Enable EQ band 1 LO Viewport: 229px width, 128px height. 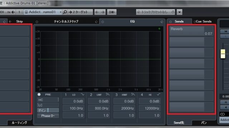66,95
